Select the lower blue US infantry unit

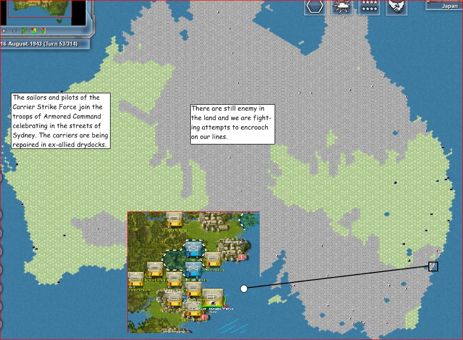tap(193, 270)
